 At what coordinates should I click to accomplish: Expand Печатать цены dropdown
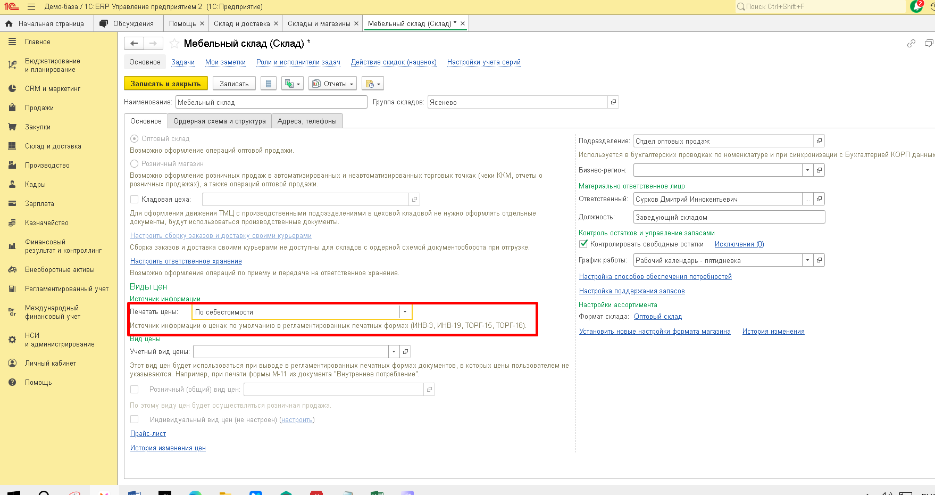tap(405, 312)
